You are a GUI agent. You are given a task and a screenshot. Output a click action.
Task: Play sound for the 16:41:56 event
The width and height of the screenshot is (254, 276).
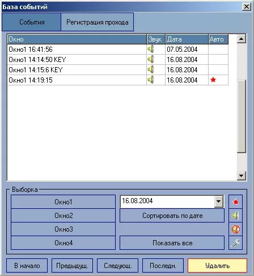point(151,50)
